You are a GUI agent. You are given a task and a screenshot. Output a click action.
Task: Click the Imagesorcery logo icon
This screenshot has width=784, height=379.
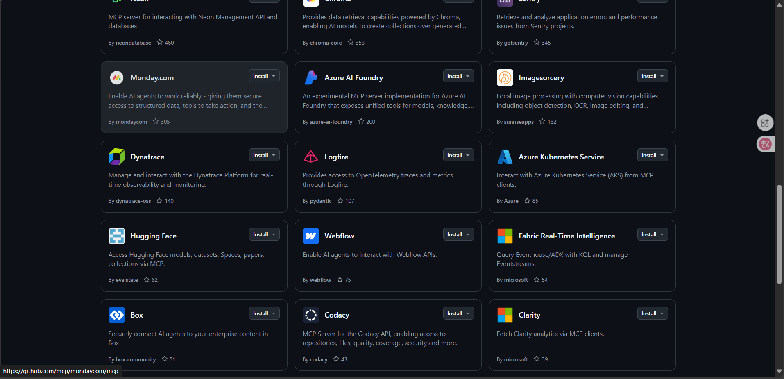[x=505, y=78]
